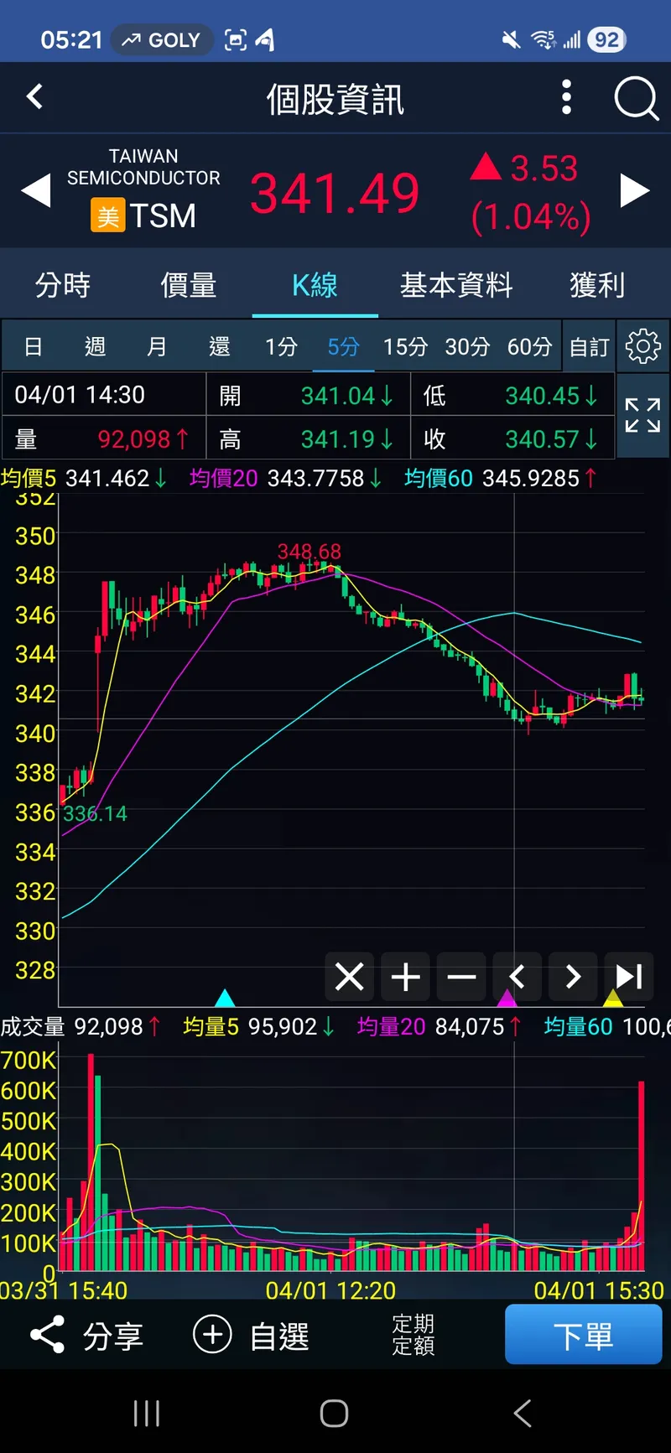Image resolution: width=671 pixels, height=1453 pixels.
Task: Tap the share icon
Action: click(x=47, y=1334)
